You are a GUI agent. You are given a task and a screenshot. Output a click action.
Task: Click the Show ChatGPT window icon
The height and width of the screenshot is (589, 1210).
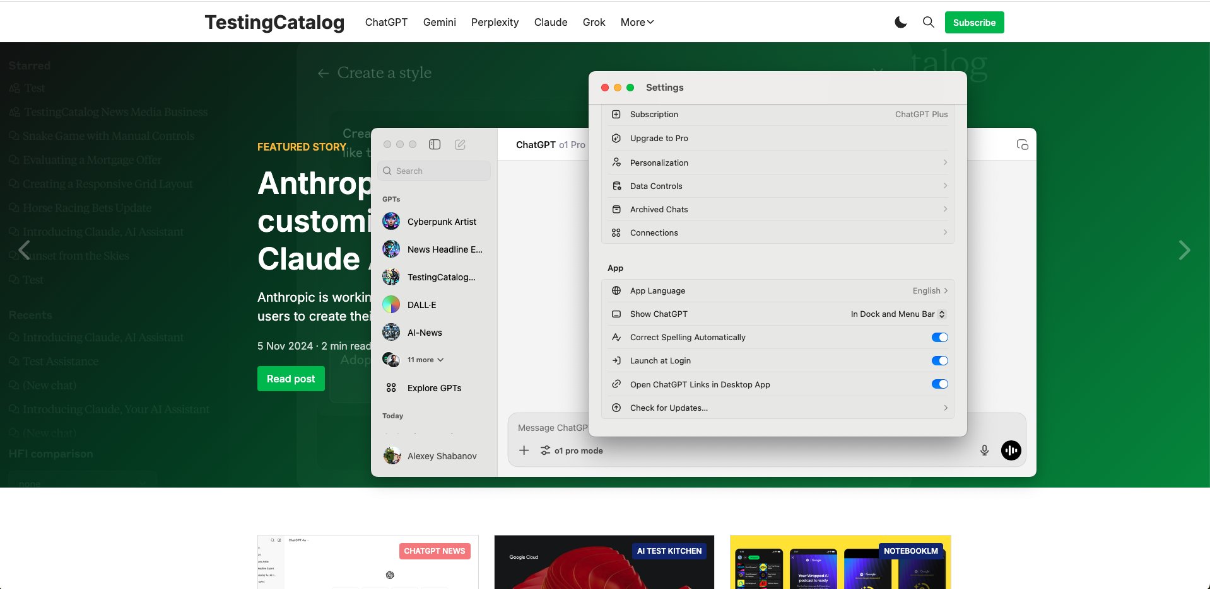616,314
